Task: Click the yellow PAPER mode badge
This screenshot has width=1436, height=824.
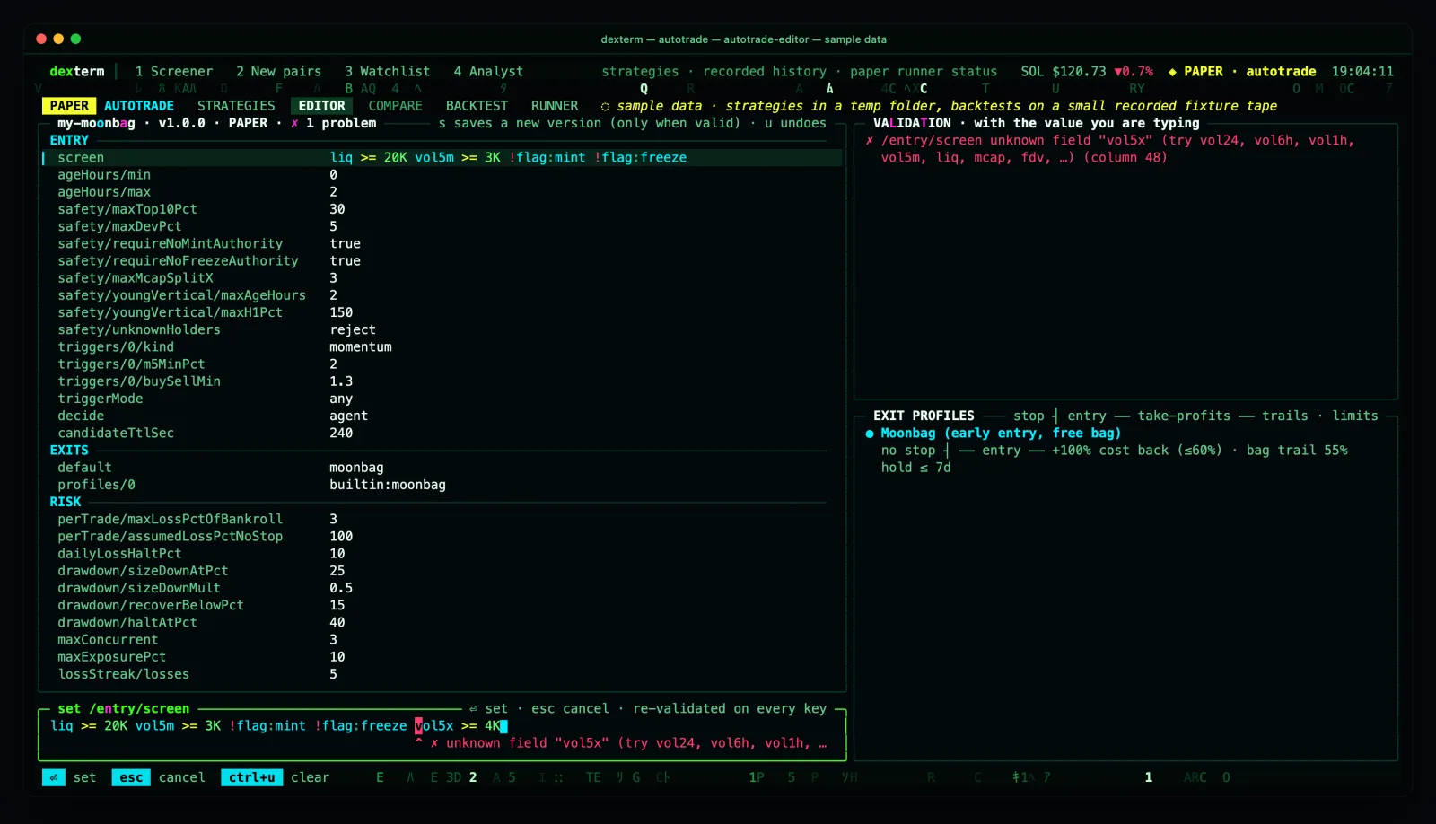Action: coord(69,106)
